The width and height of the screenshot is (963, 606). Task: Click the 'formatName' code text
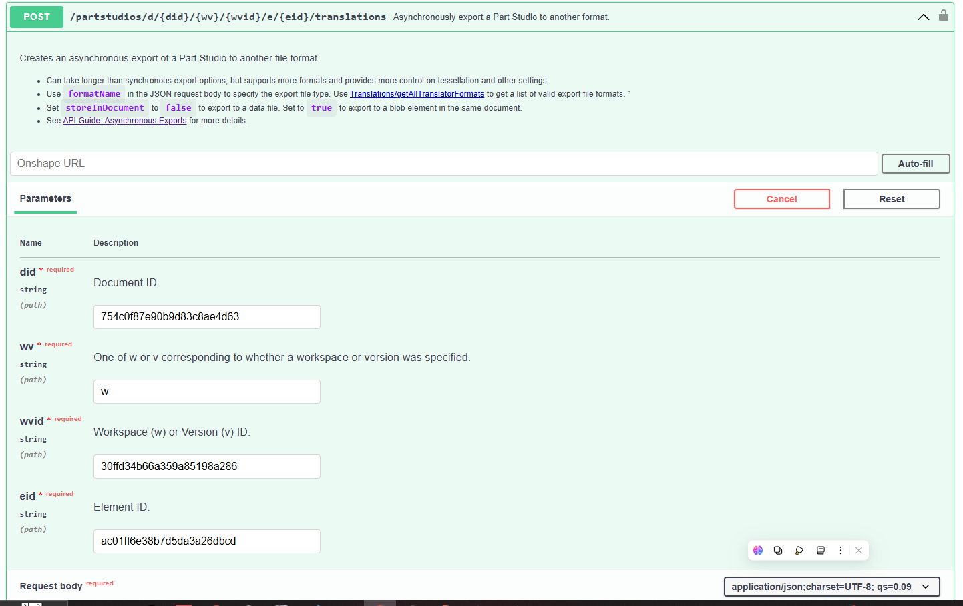coord(94,94)
